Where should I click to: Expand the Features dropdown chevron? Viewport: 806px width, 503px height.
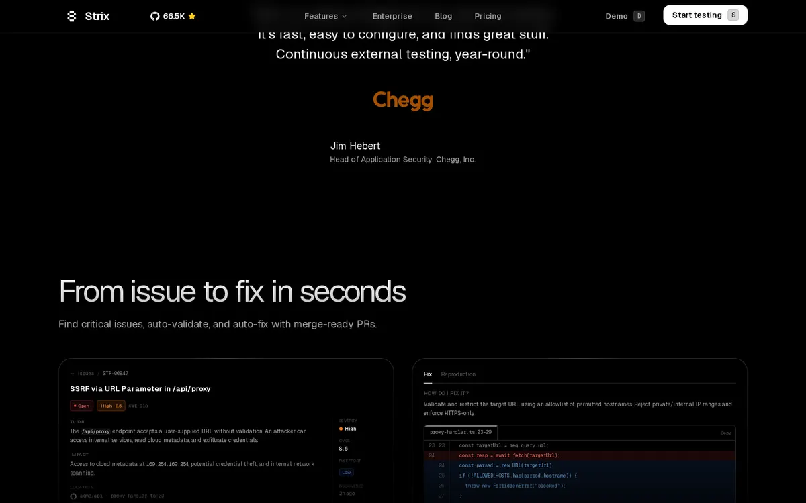pyautogui.click(x=345, y=16)
